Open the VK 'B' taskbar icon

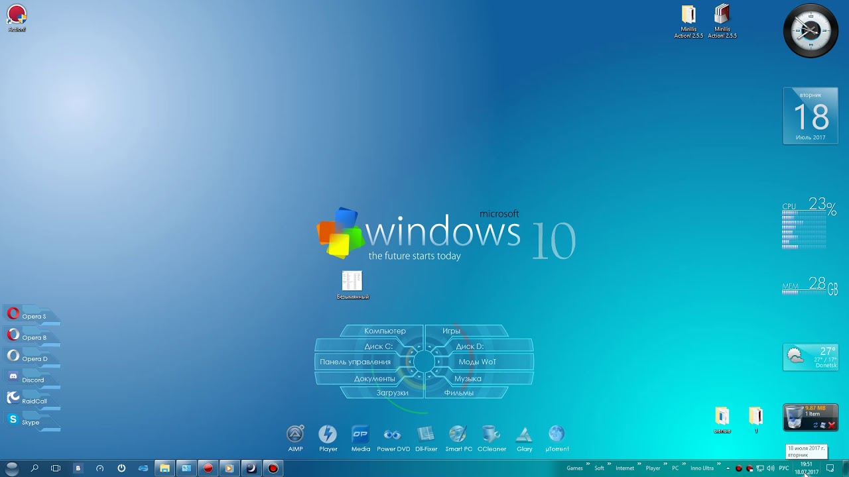78,468
